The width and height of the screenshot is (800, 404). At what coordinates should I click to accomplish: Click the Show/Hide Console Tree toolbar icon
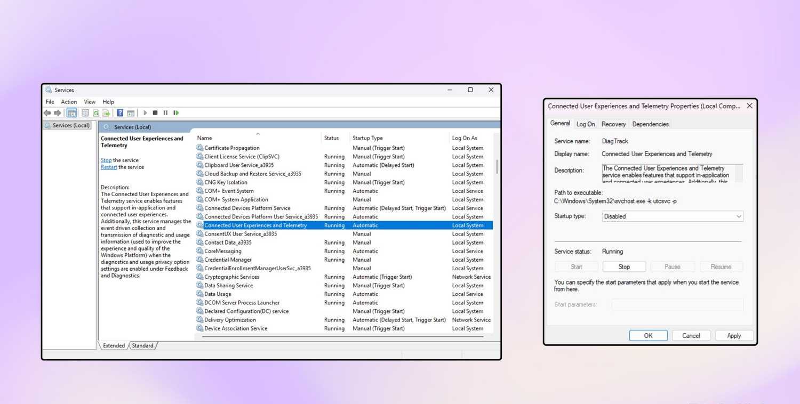point(71,112)
